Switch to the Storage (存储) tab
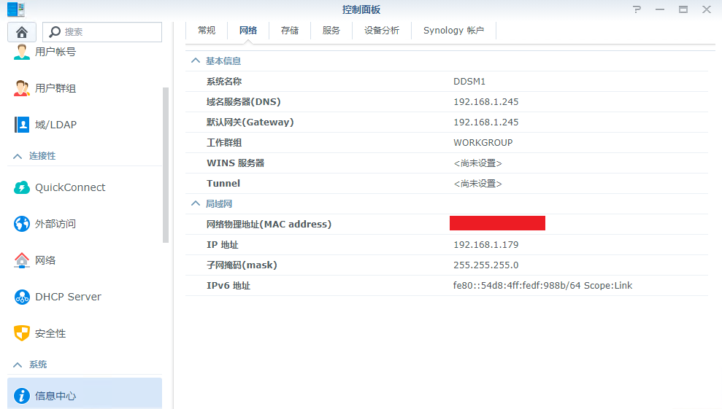Screen dimensions: 722x409 click(290, 31)
